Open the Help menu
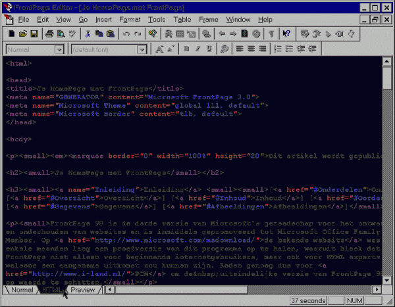395x307 pixels. click(265, 20)
